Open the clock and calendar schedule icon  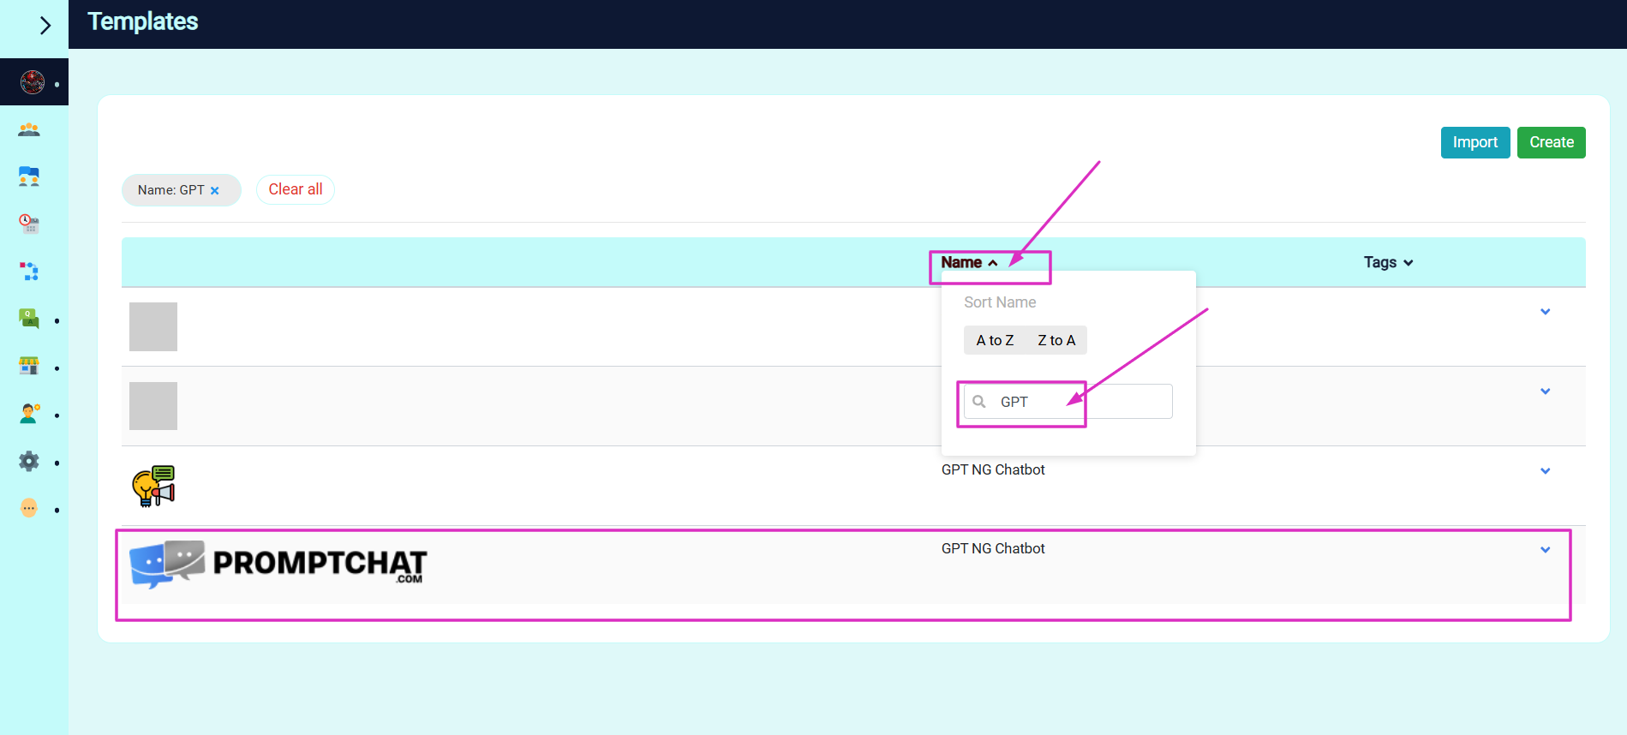click(29, 224)
